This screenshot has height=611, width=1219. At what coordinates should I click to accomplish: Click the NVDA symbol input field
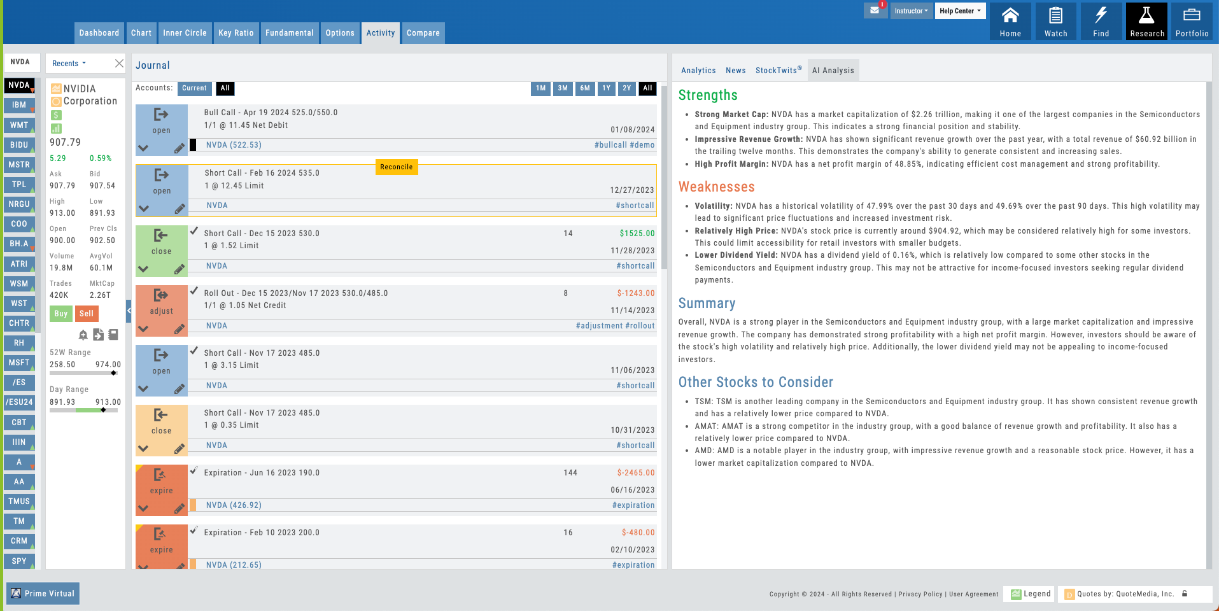tap(22, 62)
